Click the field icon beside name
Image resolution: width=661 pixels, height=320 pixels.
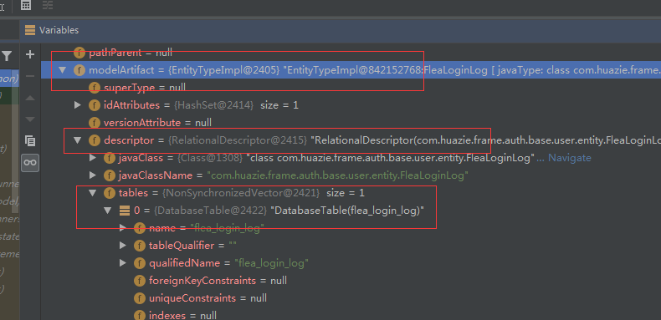(140, 228)
